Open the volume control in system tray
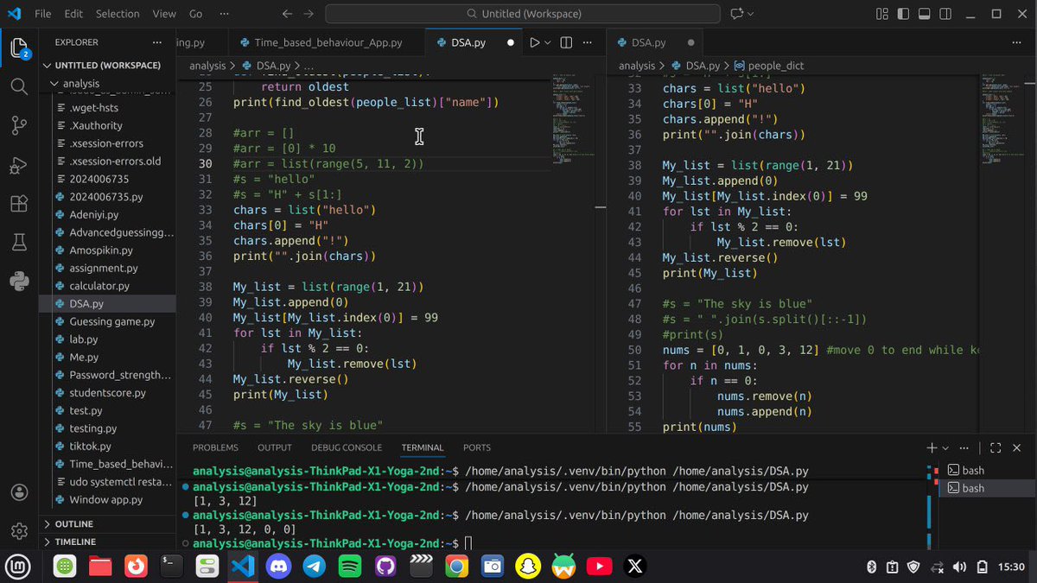Image resolution: width=1037 pixels, height=583 pixels. (959, 567)
